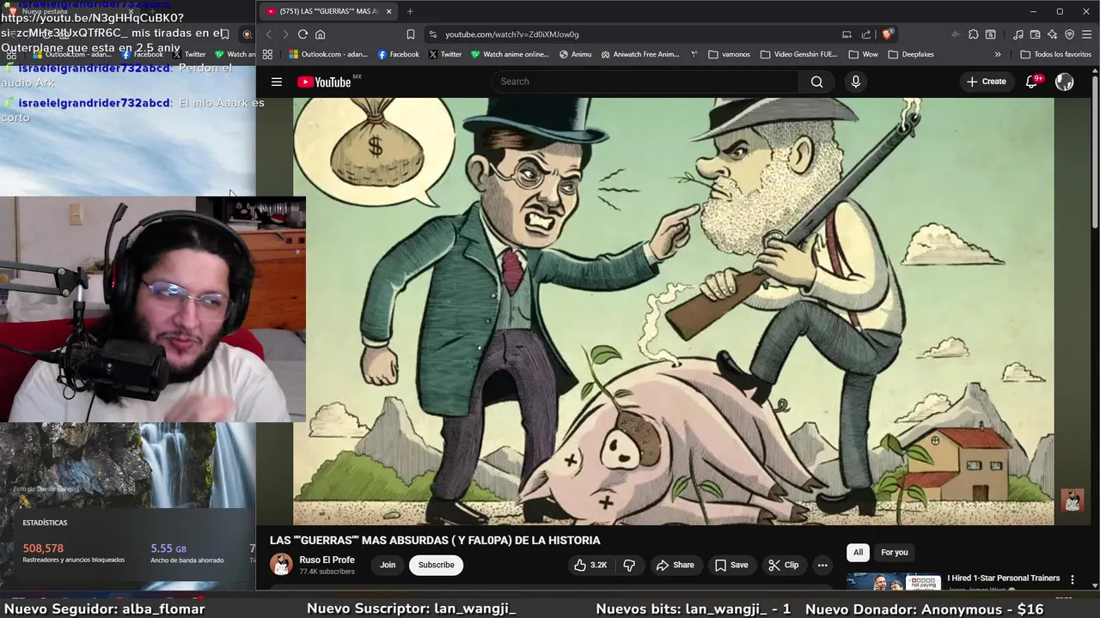
Task: Show hidden bookmarks chevron
Action: pos(998,54)
